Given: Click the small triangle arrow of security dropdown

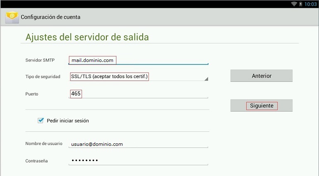Looking at the screenshot, I should [206, 79].
